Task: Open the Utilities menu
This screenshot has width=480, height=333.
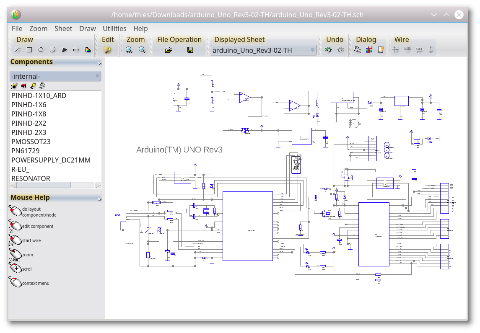Action: (x=114, y=29)
